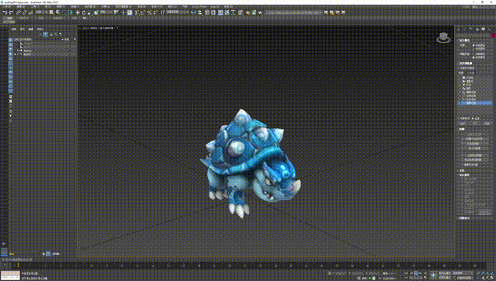Click the Undo arrow in main toolbar
The width and height of the screenshot is (496, 281).
(x=5, y=12)
